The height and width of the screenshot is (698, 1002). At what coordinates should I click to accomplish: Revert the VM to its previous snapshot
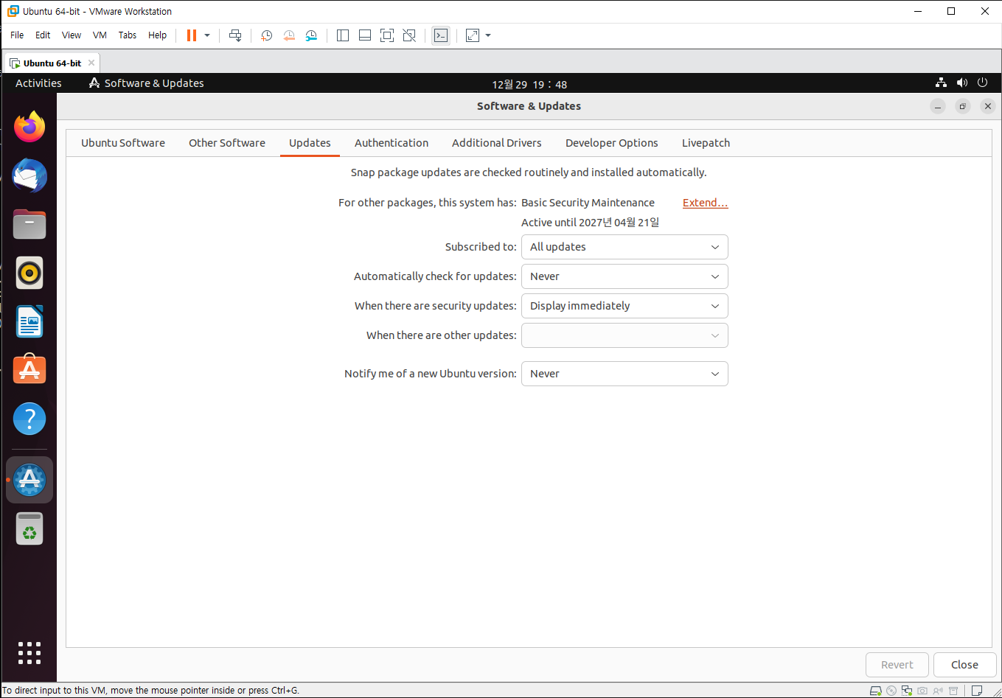(289, 35)
